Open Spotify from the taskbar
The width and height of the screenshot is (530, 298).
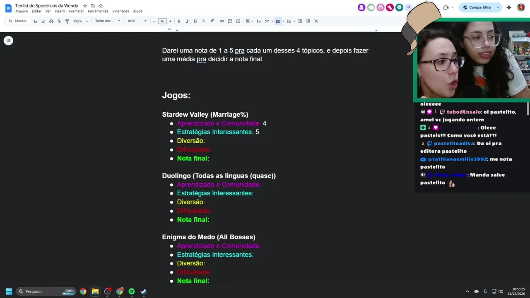coord(132,291)
